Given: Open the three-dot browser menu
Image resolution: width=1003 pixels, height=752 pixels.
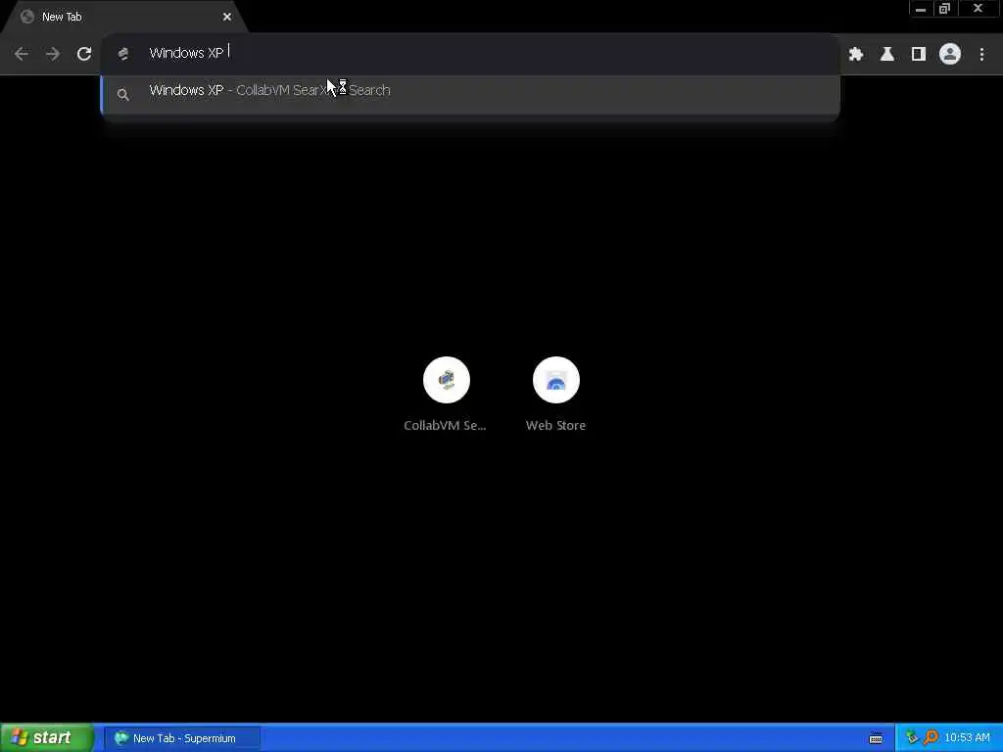Looking at the screenshot, I should [x=981, y=55].
